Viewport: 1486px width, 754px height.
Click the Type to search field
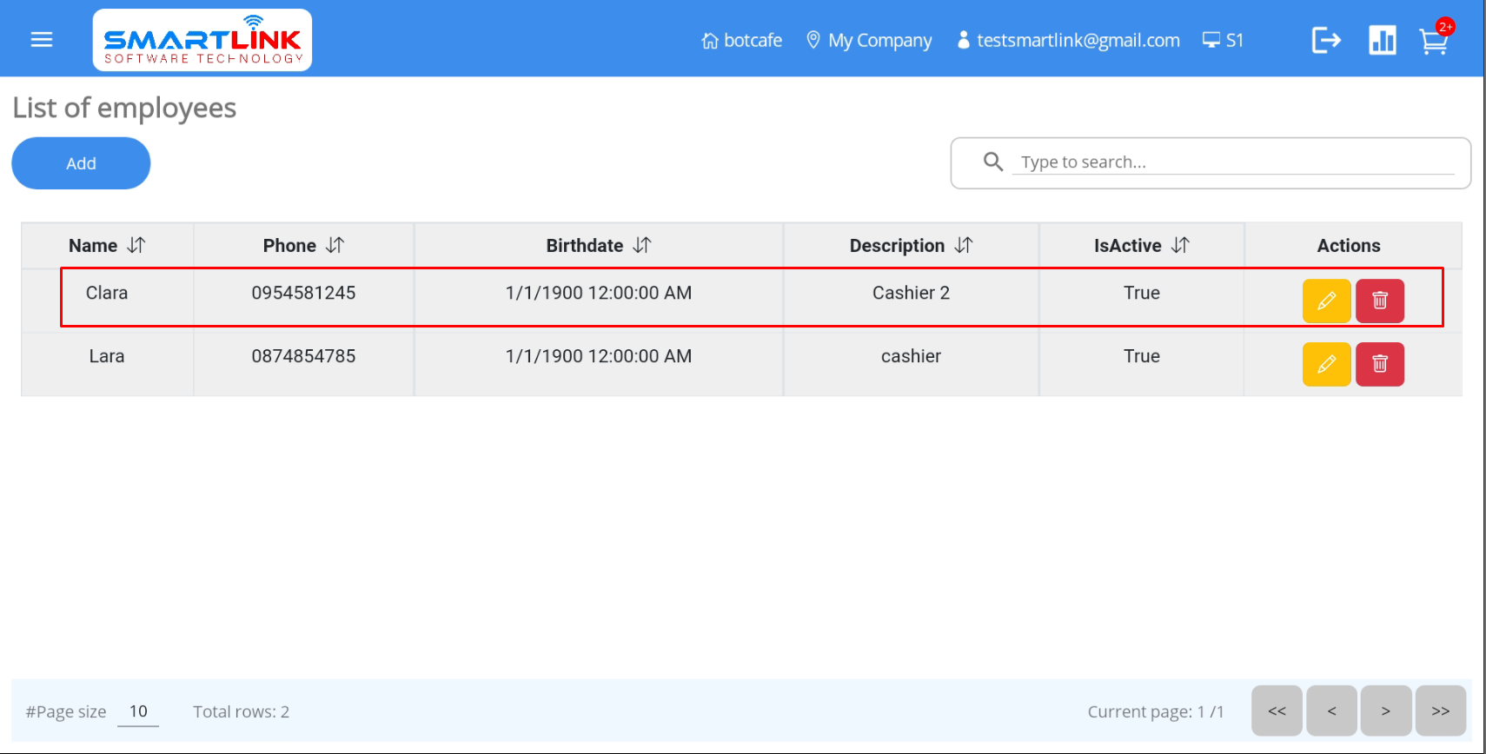pyautogui.click(x=1234, y=162)
